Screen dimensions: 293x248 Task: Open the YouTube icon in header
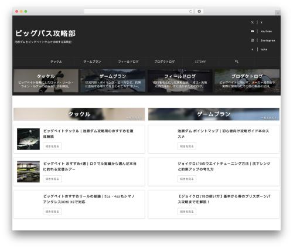pyautogui.click(x=252, y=31)
